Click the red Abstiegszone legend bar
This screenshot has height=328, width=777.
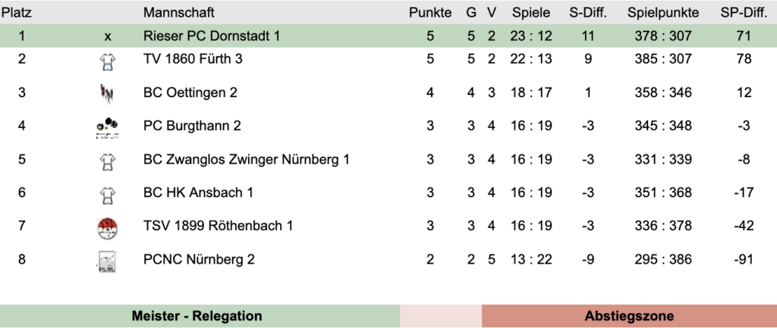point(629,316)
